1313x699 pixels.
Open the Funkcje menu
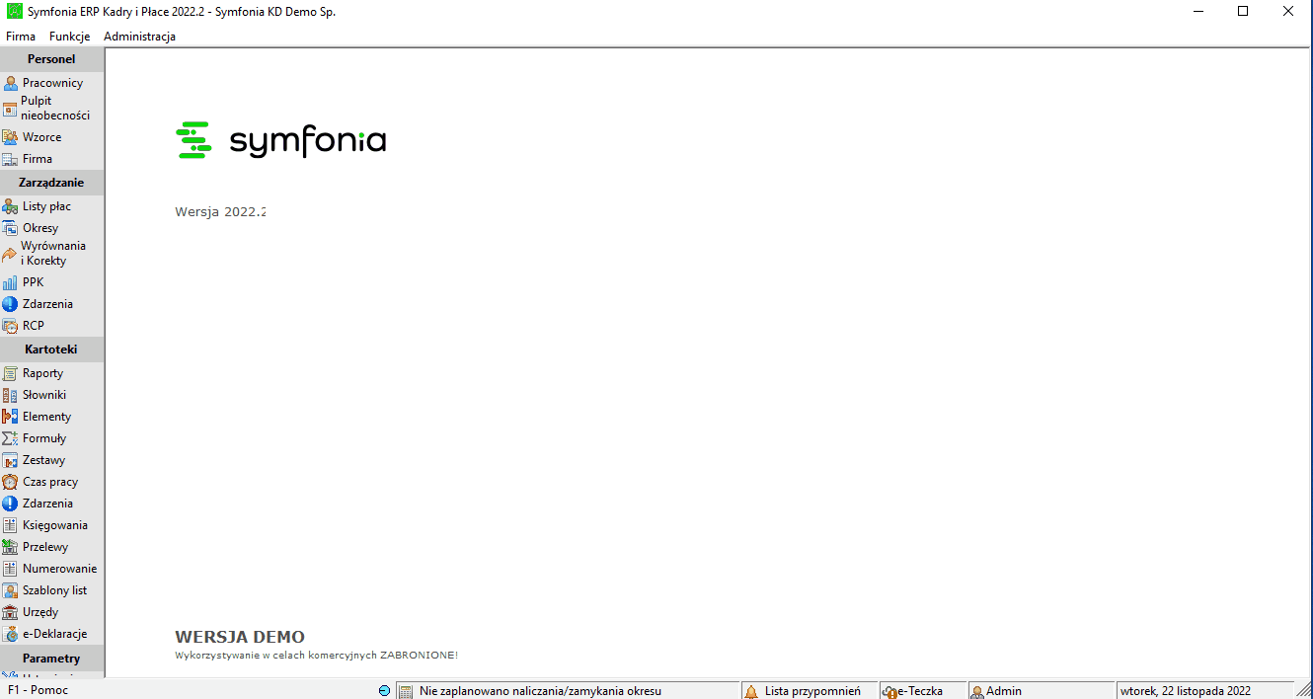tap(69, 37)
